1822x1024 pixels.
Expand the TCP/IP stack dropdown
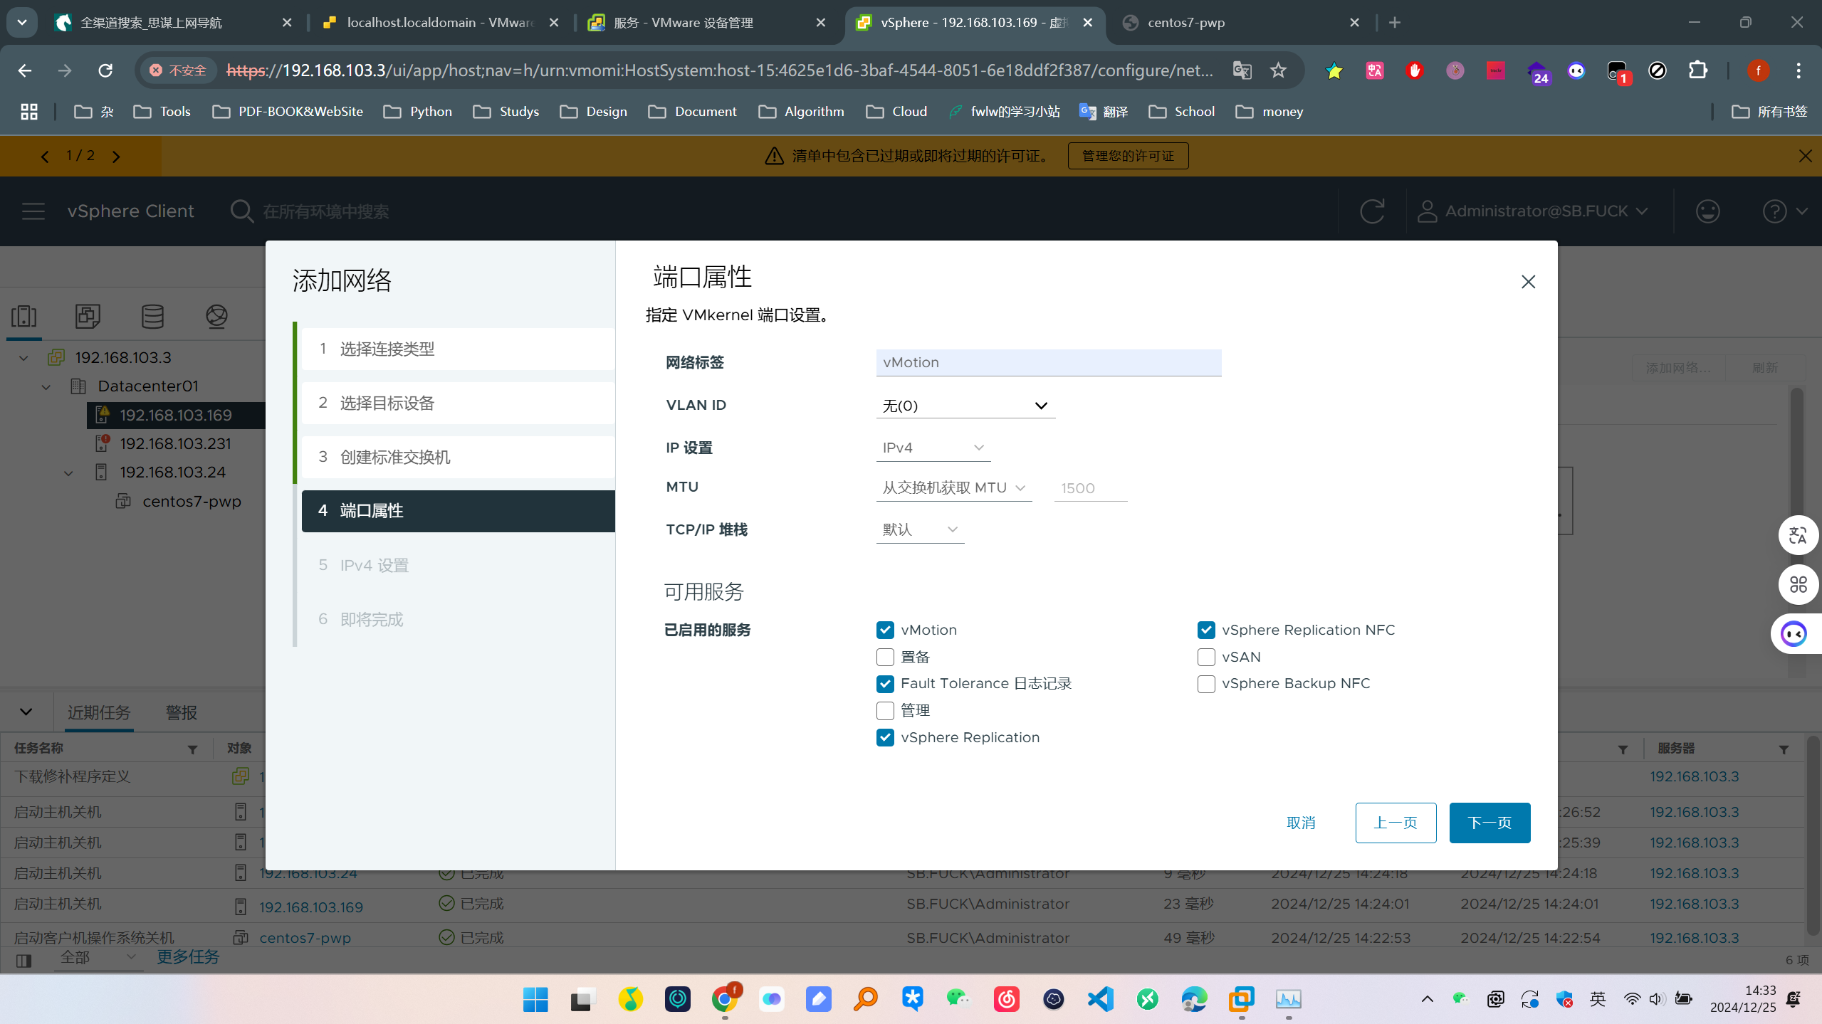click(x=920, y=529)
